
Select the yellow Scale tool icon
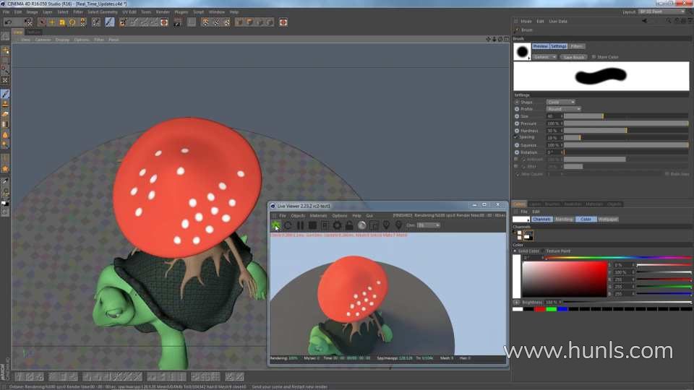click(x=62, y=22)
